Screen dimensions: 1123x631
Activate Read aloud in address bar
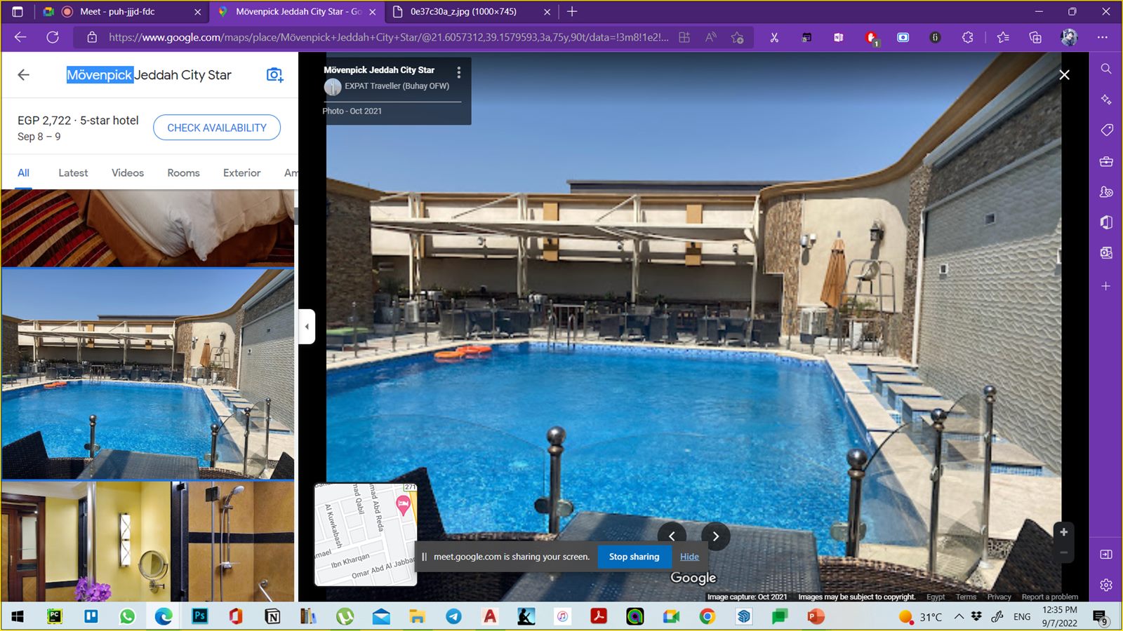pyautogui.click(x=711, y=37)
